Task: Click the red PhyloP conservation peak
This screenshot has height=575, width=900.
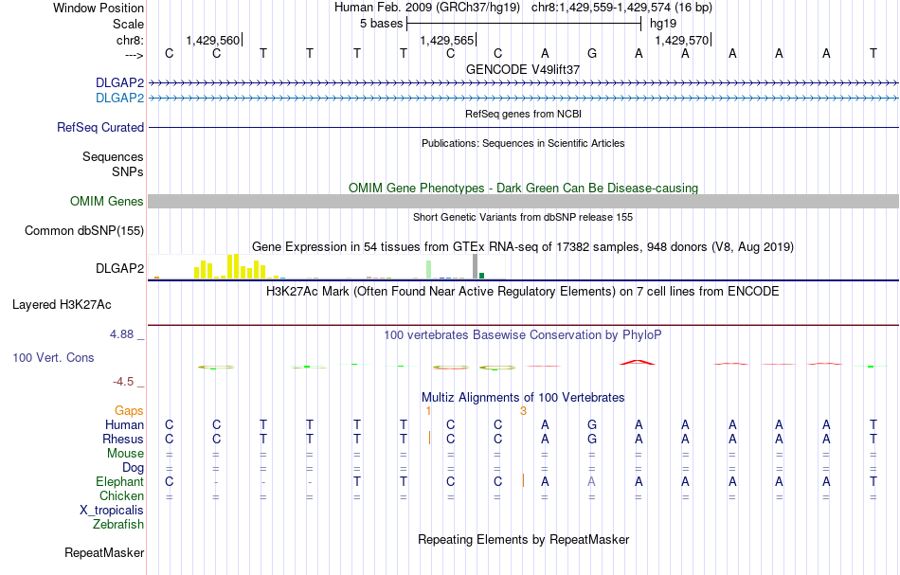Action: [x=638, y=362]
